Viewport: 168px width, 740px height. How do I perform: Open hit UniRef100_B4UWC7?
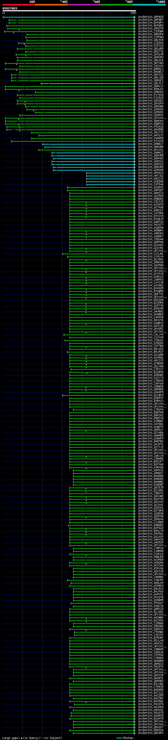151,72
